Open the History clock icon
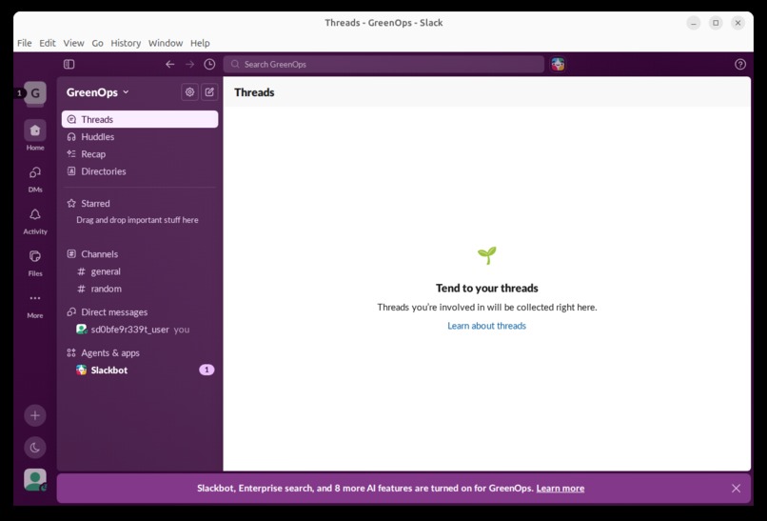The height and width of the screenshot is (521, 767). coord(209,64)
